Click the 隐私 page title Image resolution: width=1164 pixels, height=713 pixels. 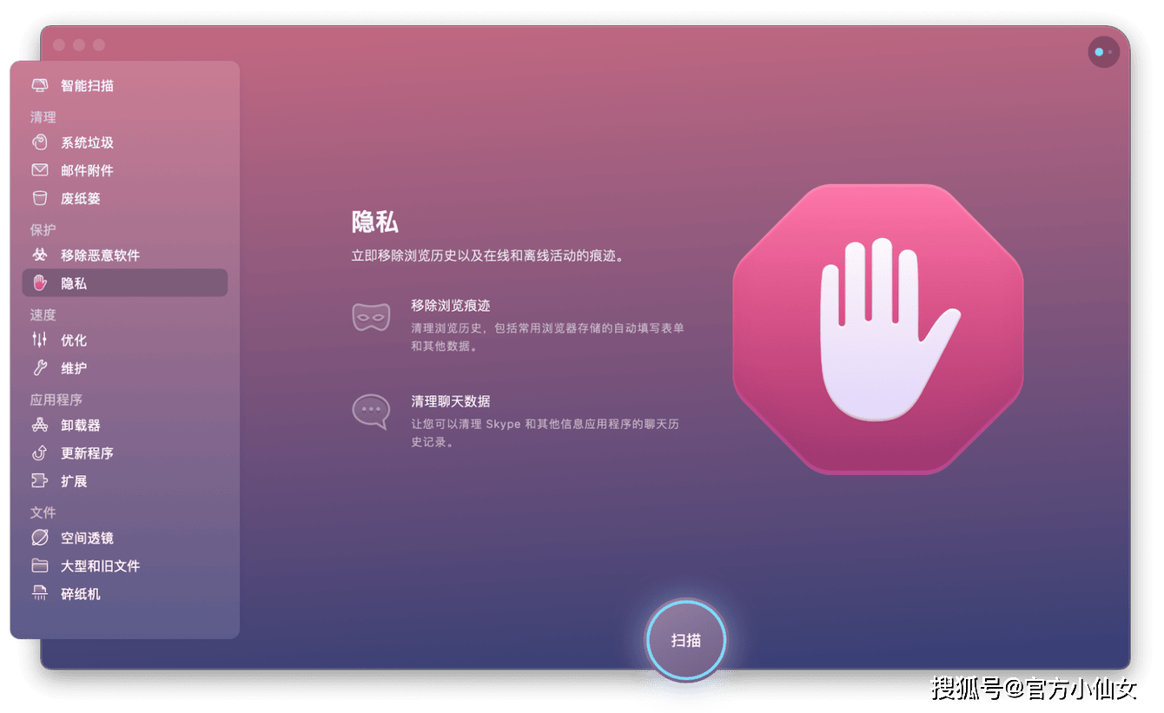[x=374, y=221]
